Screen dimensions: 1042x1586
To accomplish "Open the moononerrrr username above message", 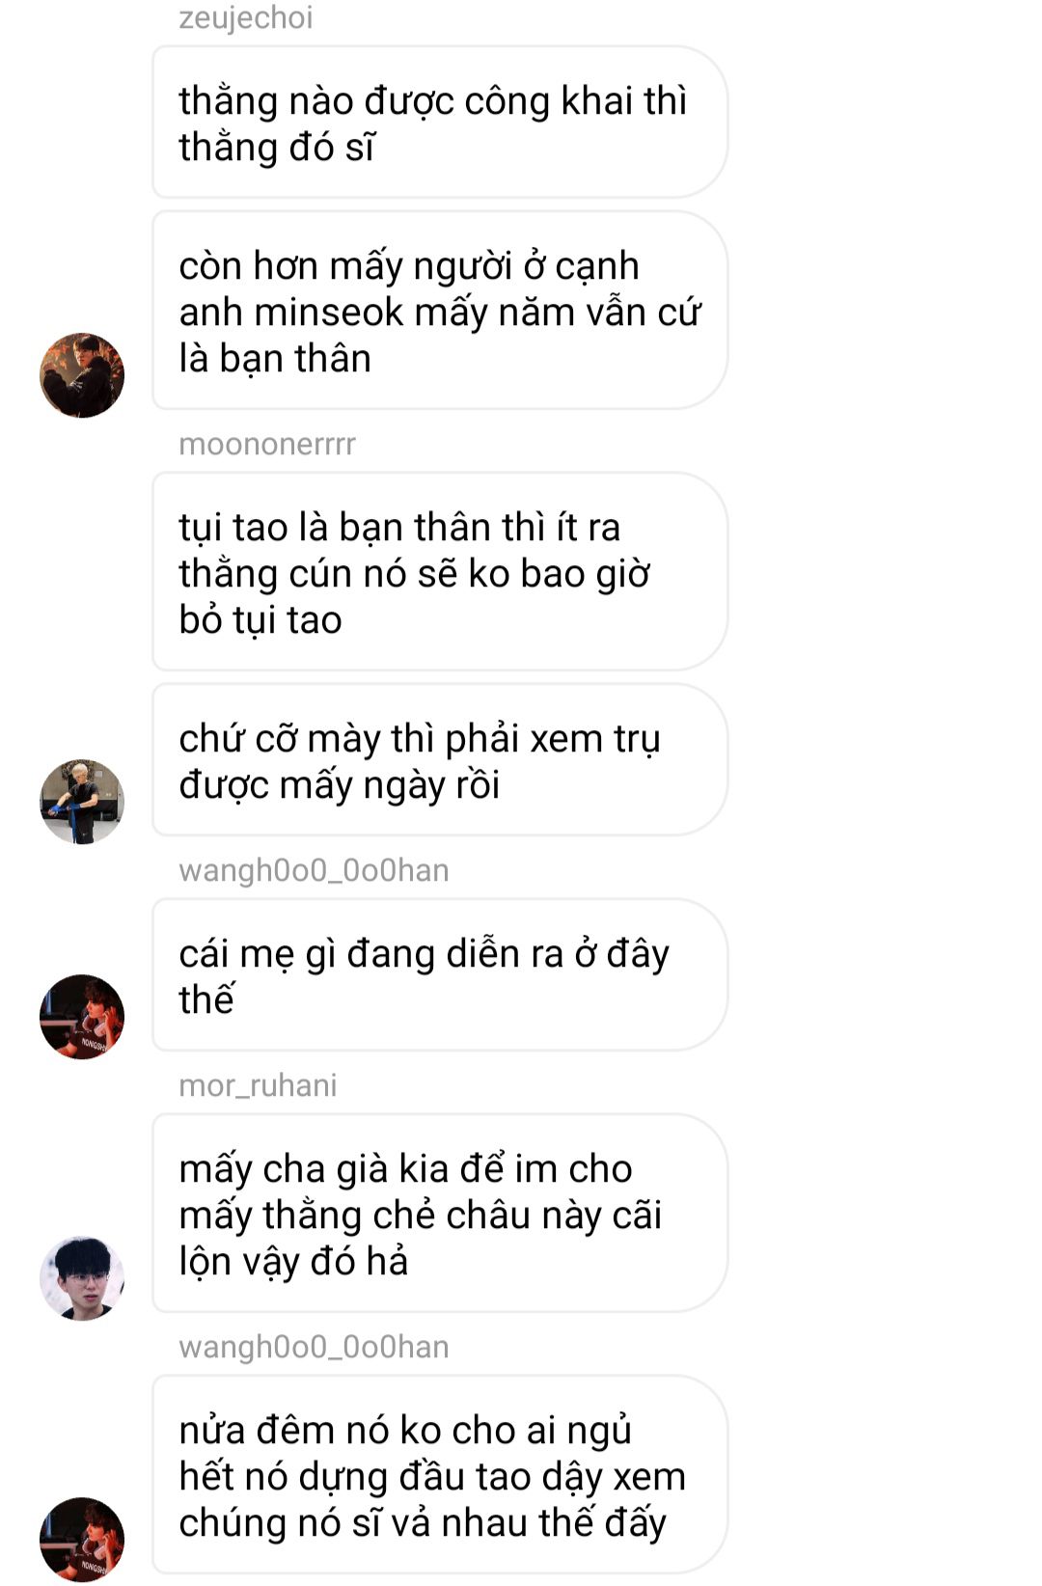I will (267, 444).
